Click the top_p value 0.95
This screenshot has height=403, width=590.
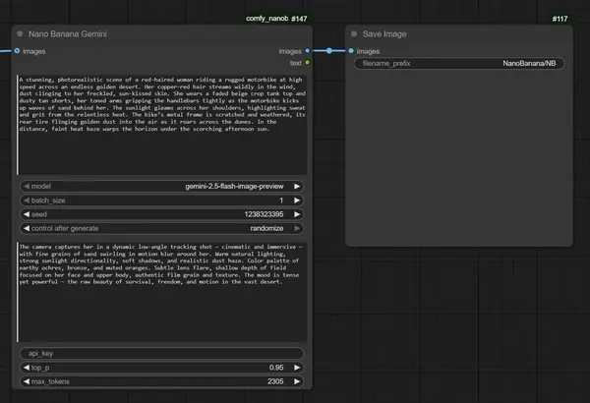click(x=276, y=368)
